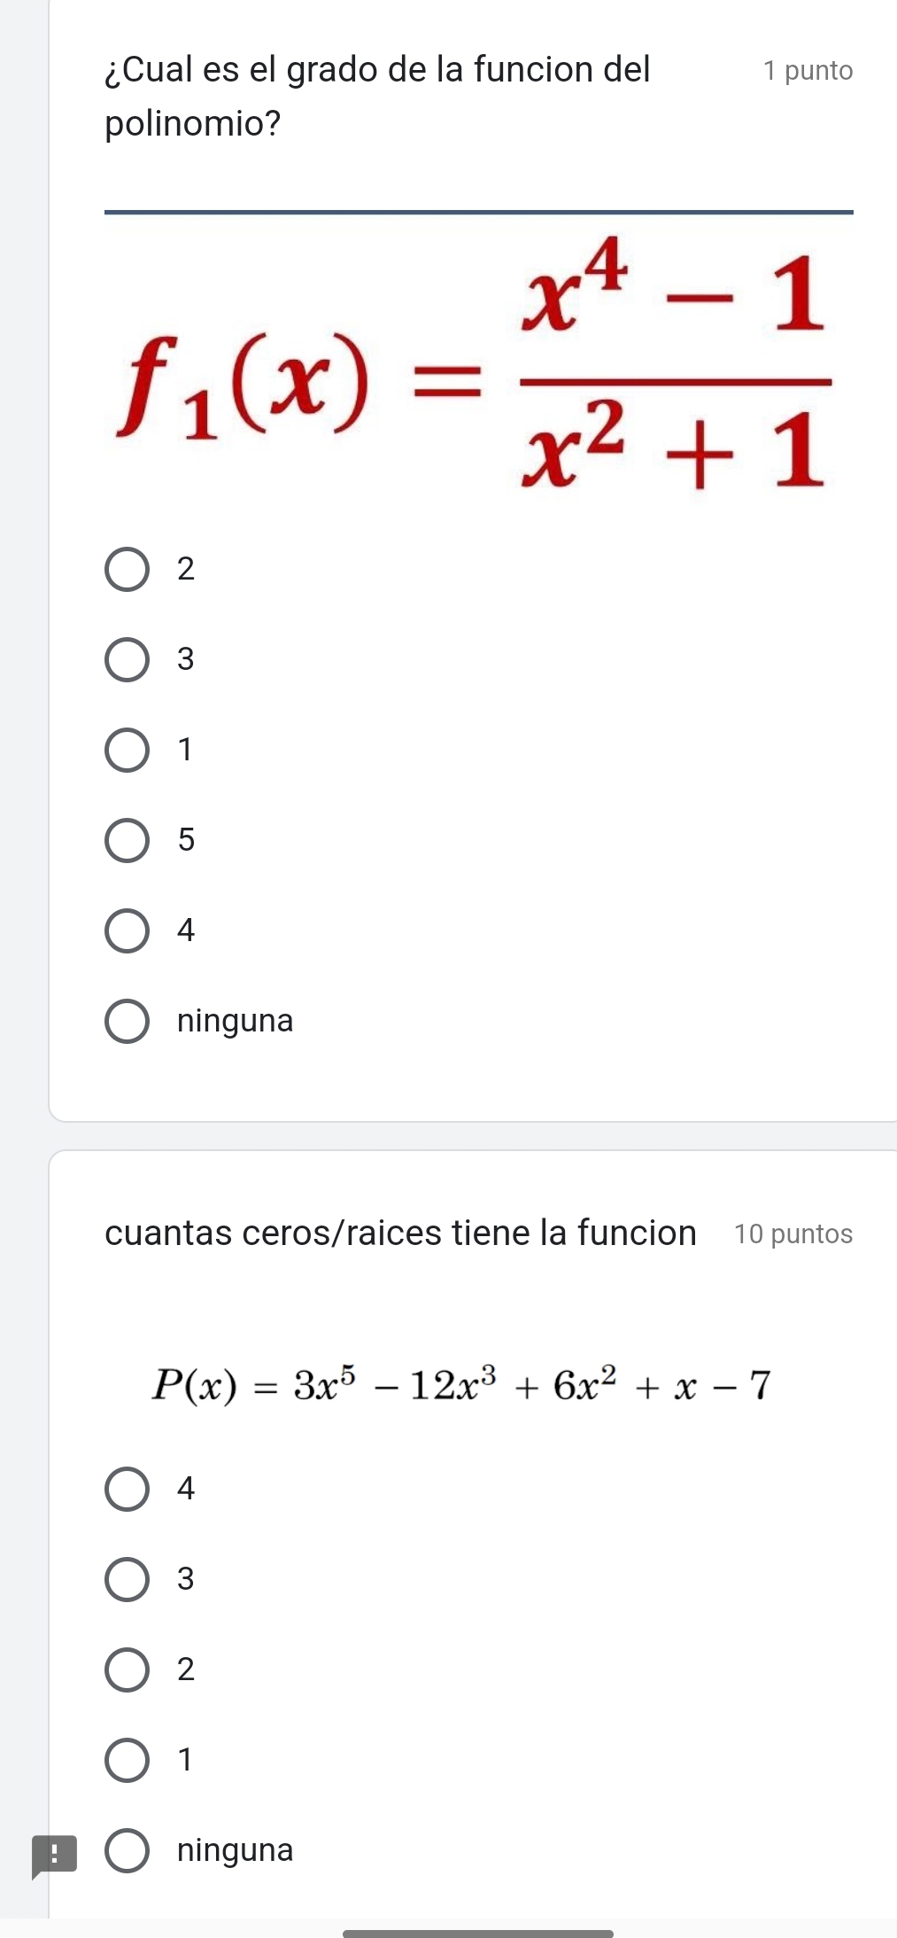This screenshot has height=1938, width=897.
Task: Select the radio button labeled 5
Action: pyautogui.click(x=128, y=840)
